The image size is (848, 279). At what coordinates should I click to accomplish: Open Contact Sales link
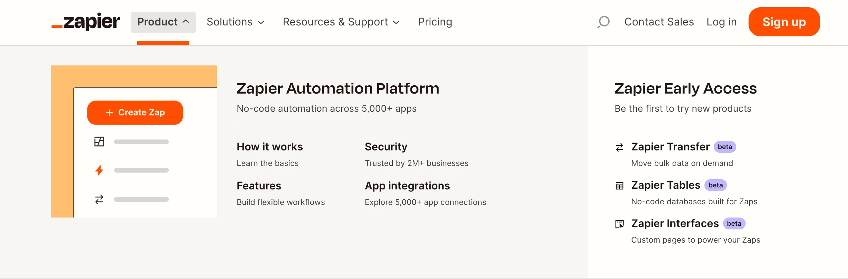pos(659,22)
